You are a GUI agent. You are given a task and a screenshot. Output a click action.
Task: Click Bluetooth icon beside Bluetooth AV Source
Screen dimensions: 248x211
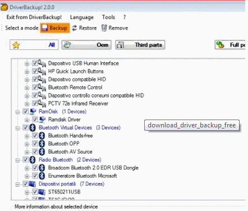pyautogui.click(x=42, y=152)
